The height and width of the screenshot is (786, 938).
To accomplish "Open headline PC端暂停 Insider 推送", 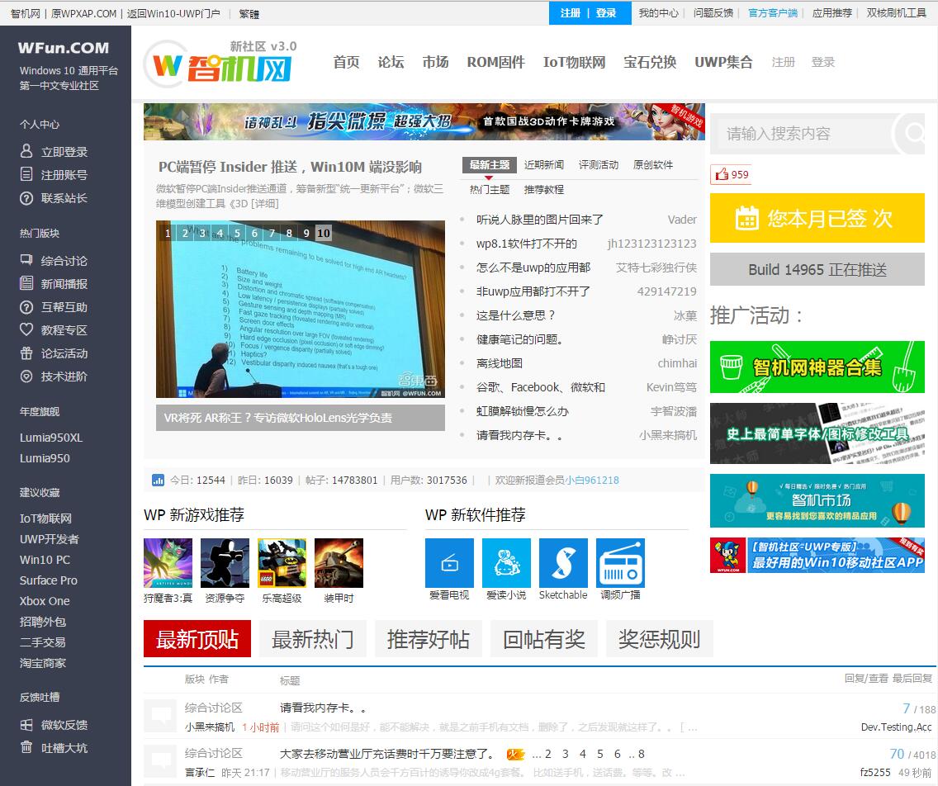I will 290,166.
